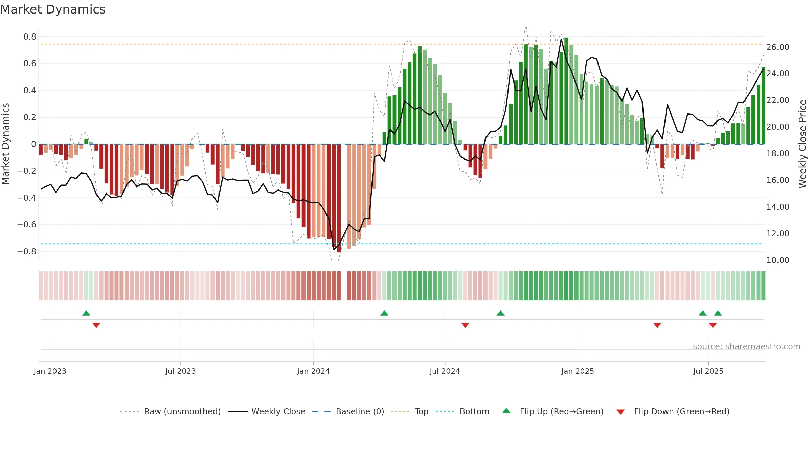
Task: Click the 24.00 right axis price label
Action: 778,73
